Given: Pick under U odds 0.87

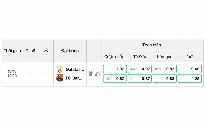Looking at the screenshot, I should (140, 79).
